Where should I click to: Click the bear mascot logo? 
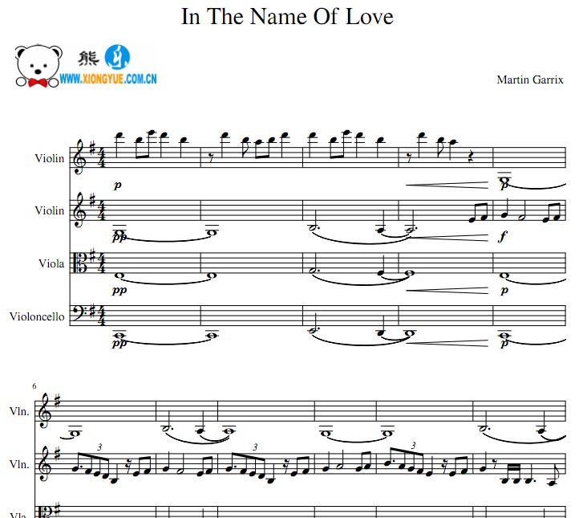[x=38, y=67]
